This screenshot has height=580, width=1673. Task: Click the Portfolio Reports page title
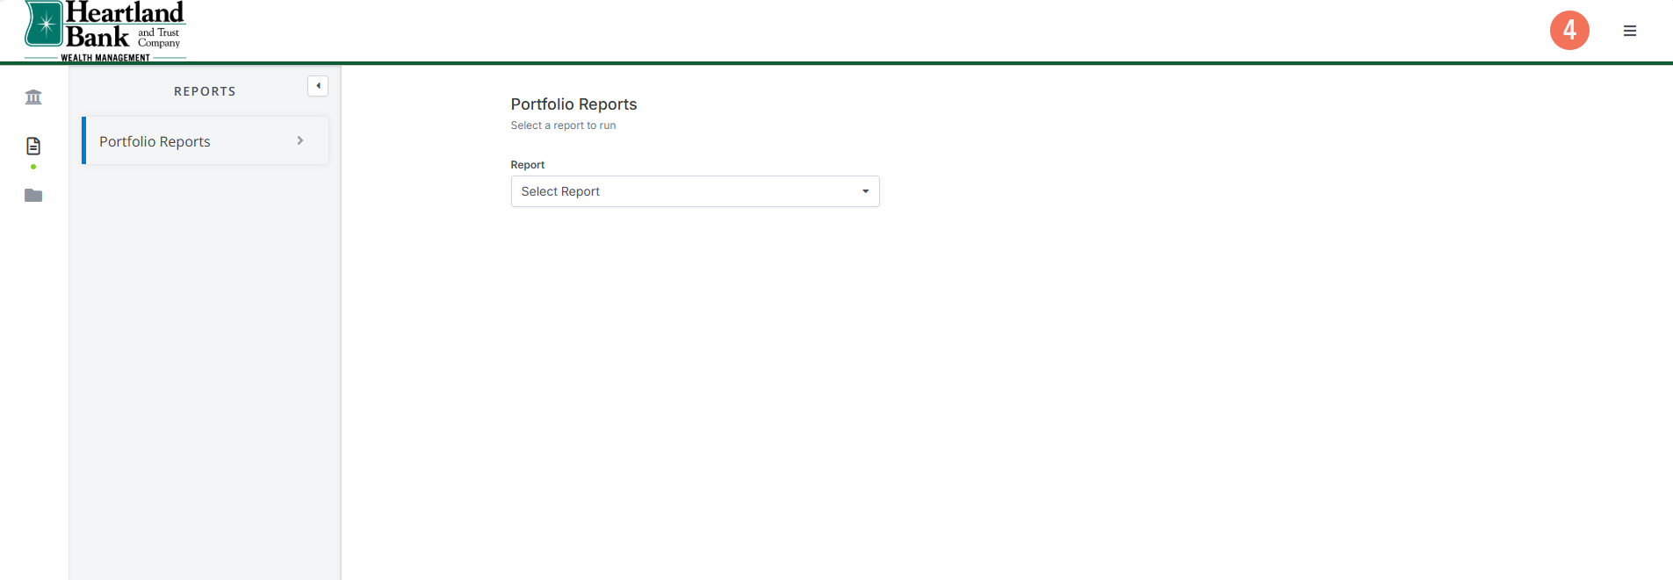tap(573, 104)
